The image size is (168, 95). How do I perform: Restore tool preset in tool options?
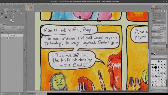(x=157, y=50)
